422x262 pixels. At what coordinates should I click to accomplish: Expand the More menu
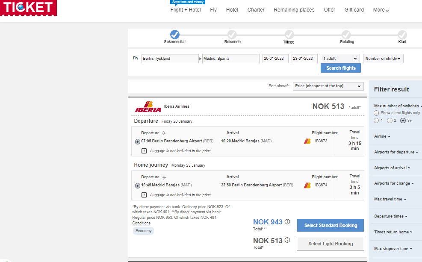click(381, 10)
